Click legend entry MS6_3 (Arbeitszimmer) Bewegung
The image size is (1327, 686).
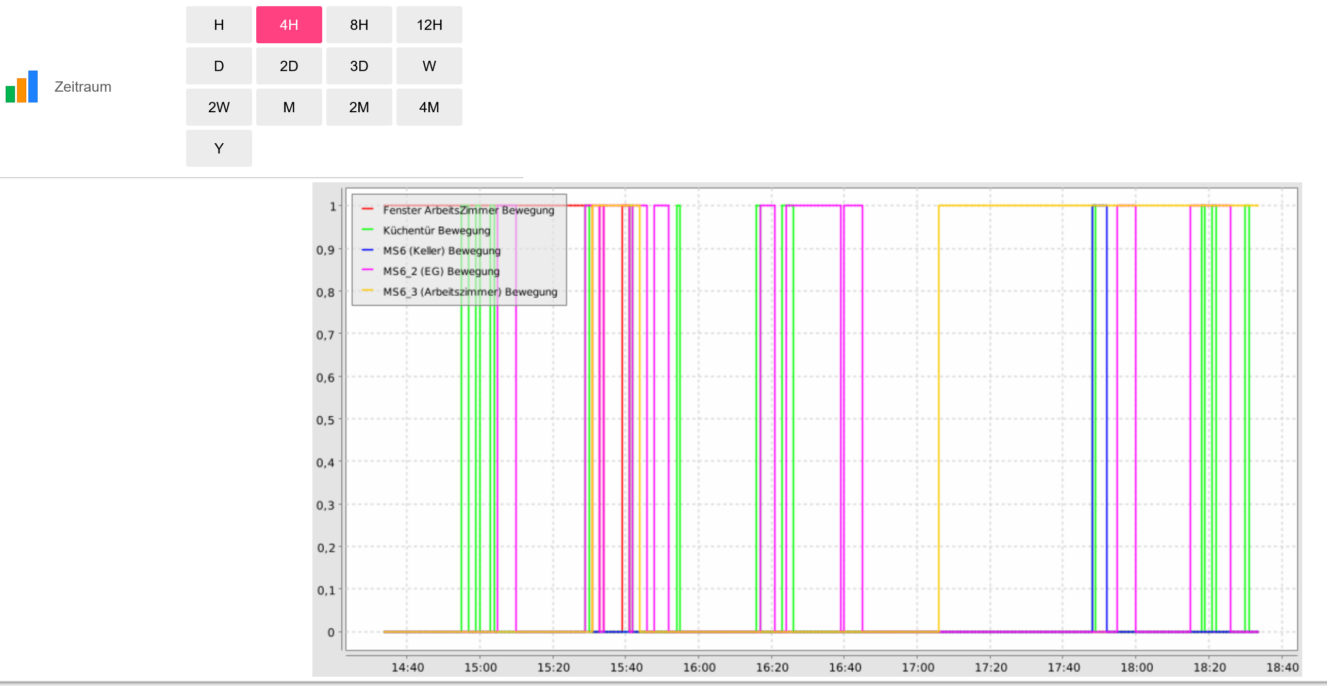click(x=470, y=291)
